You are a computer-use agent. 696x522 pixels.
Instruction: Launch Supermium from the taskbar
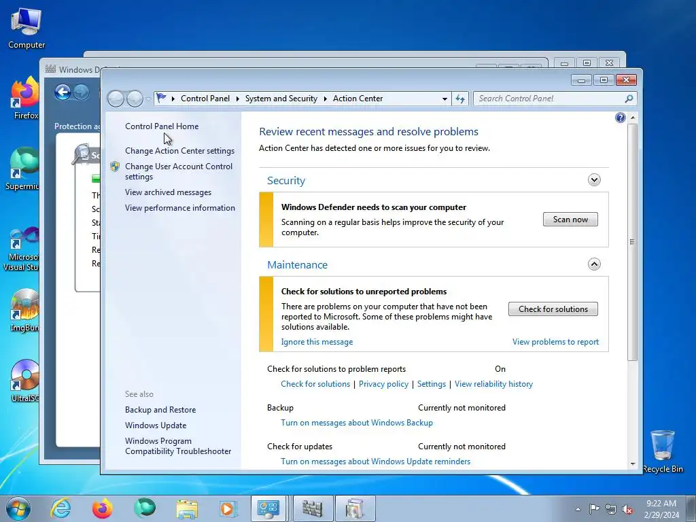pyautogui.click(x=145, y=508)
